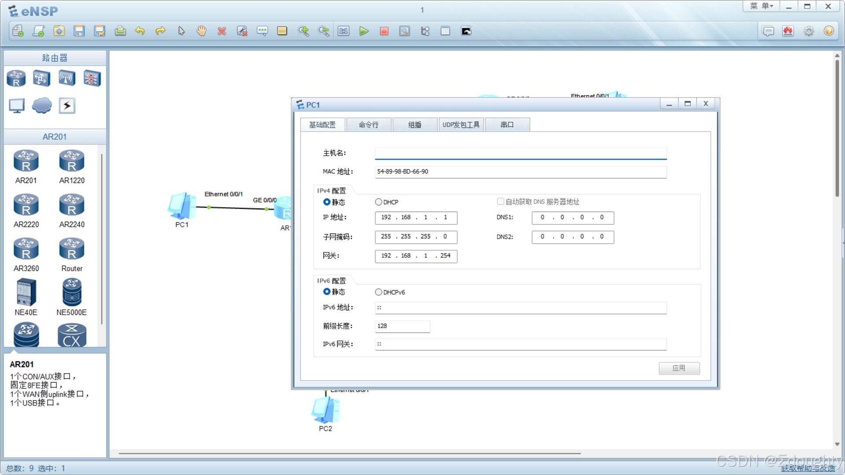Click the IPv6 网关 input field
Image resolution: width=845 pixels, height=475 pixels.
(x=521, y=344)
